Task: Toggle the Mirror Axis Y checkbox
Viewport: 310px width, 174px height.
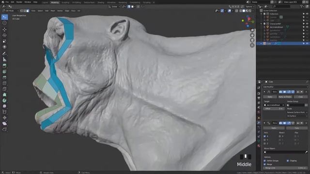Action: pyautogui.click(x=265, y=140)
